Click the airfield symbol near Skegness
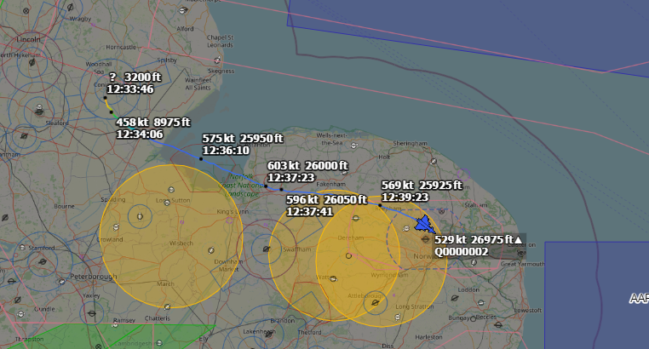The image size is (649, 349). pos(217,60)
